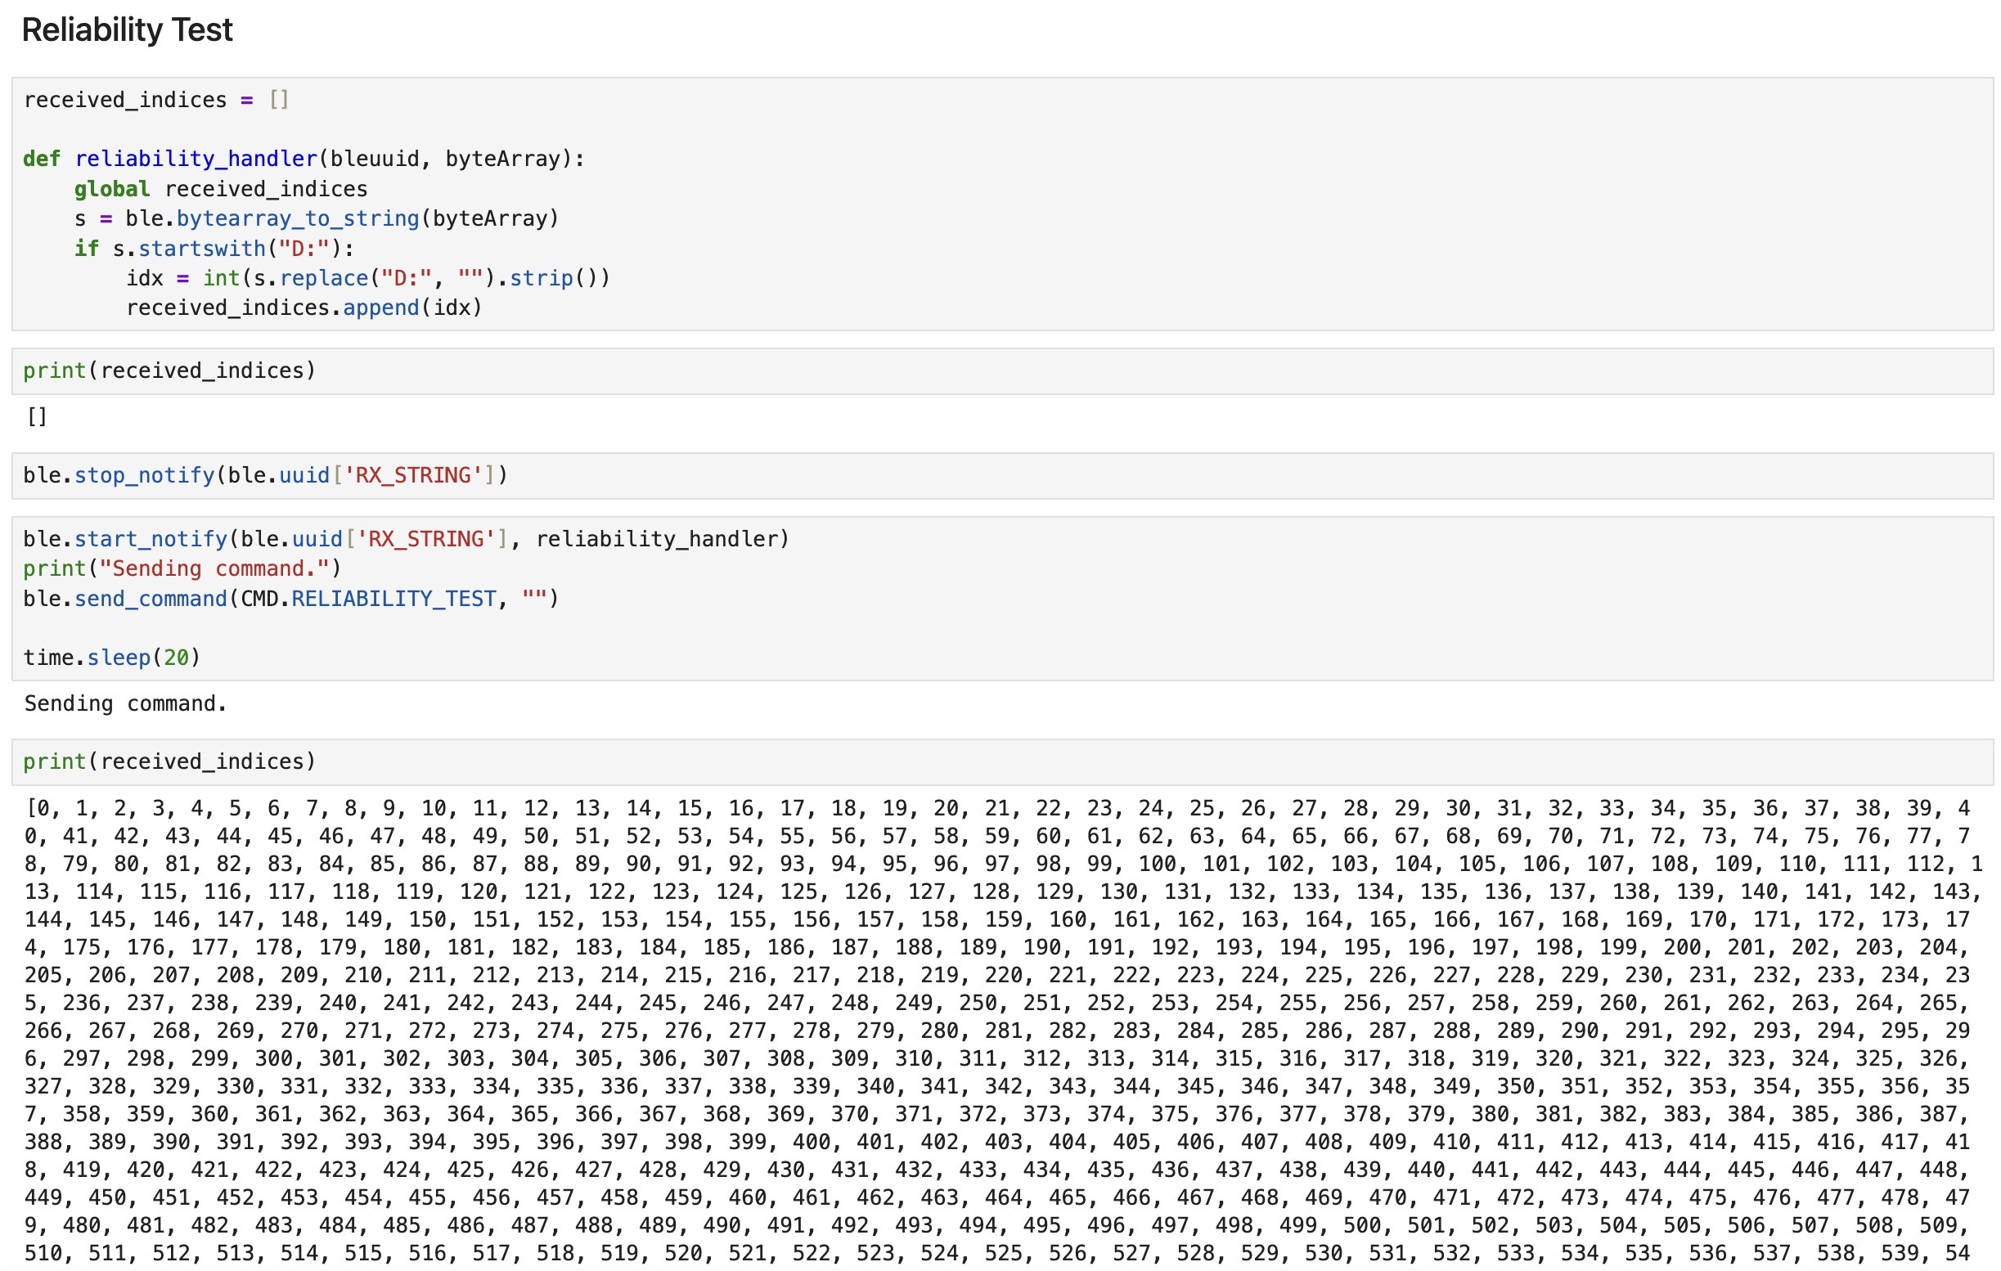Image resolution: width=2001 pixels, height=1271 pixels.
Task: Select the int conversion in the idx assignment
Action: click(220, 277)
